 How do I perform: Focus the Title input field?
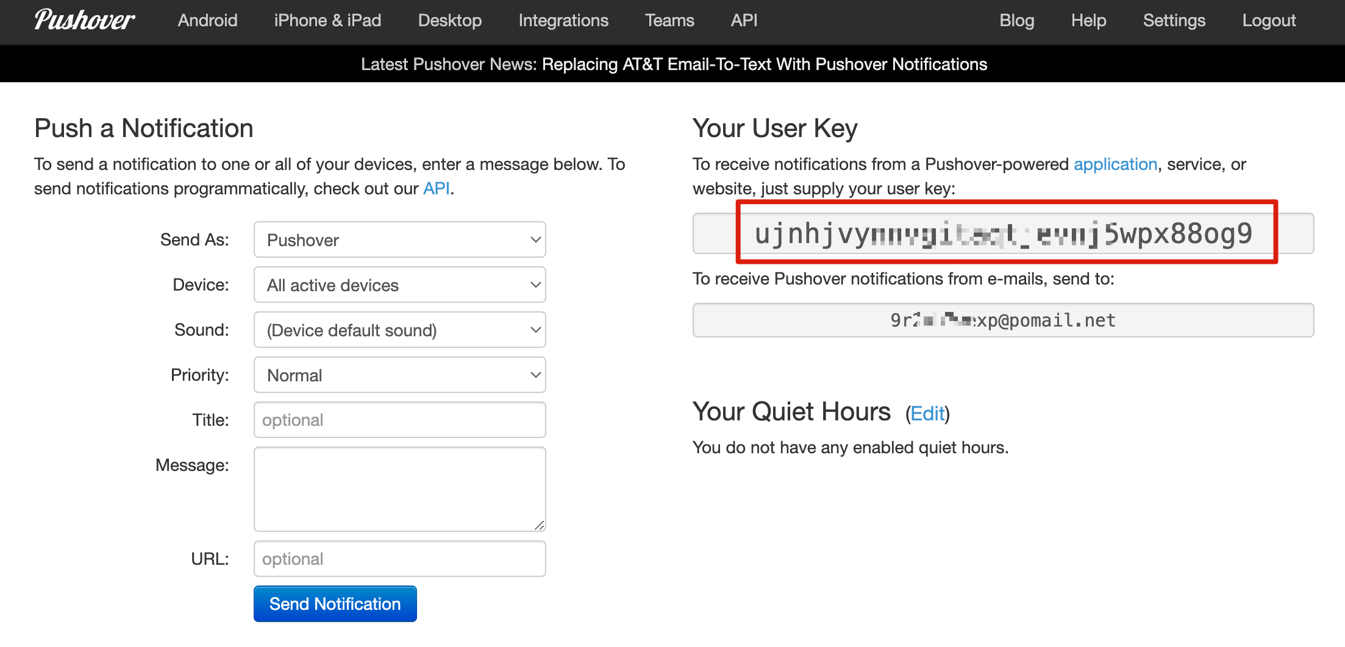(400, 420)
